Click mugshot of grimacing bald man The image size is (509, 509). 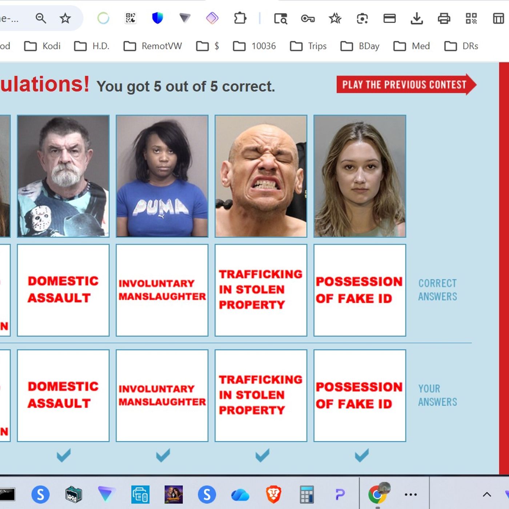point(261,176)
